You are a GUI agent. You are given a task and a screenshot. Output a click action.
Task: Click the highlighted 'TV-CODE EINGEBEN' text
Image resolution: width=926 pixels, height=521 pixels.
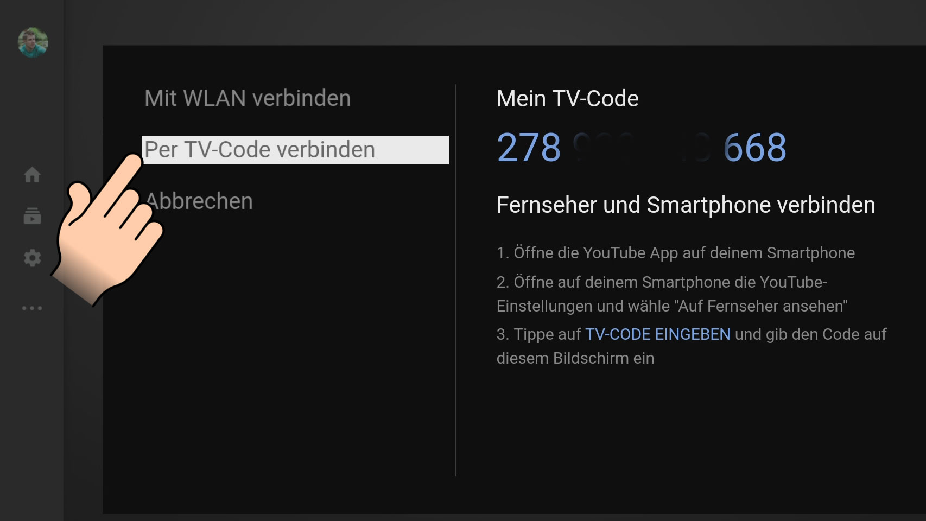click(657, 334)
